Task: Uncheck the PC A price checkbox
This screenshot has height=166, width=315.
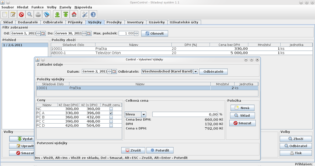Action: point(111,113)
